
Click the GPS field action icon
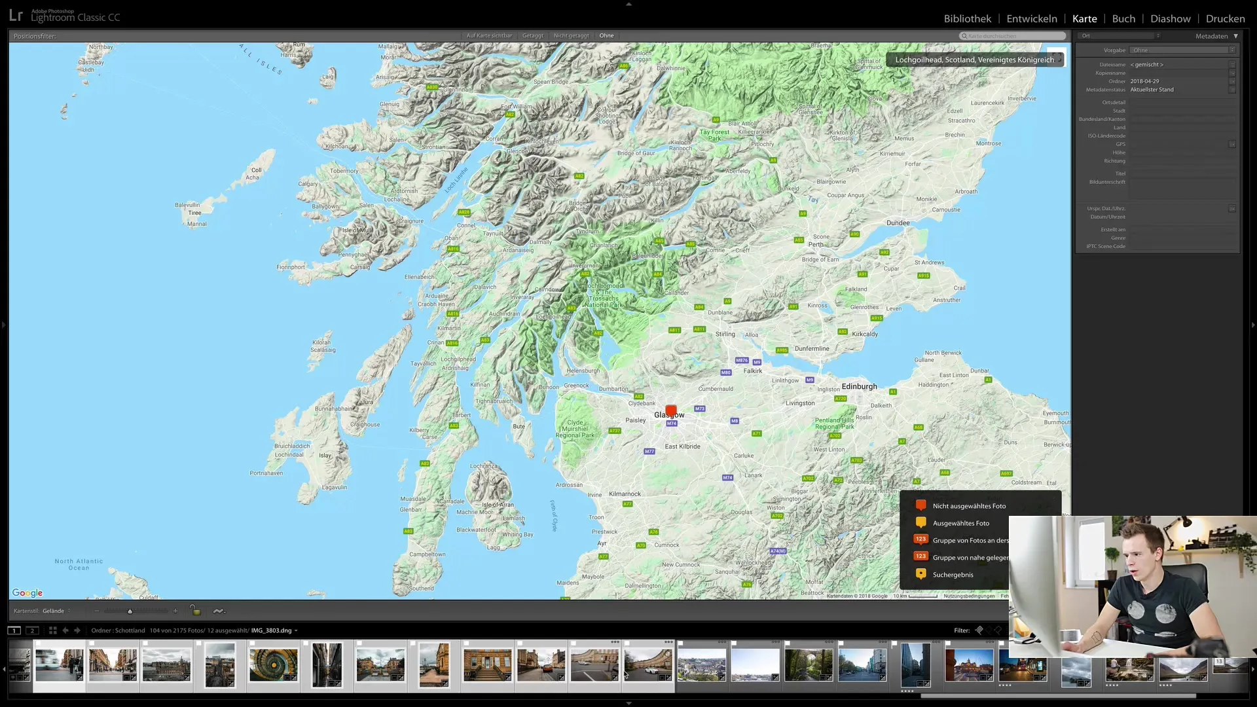pyautogui.click(x=1232, y=144)
